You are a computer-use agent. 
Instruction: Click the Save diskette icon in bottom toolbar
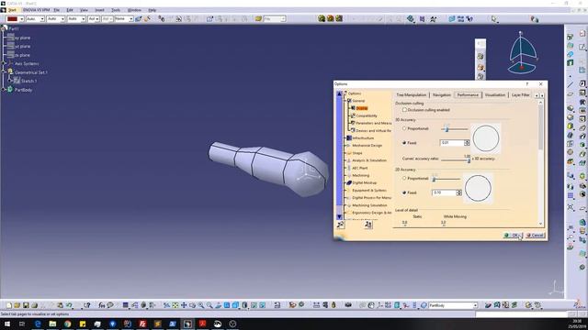(x=26, y=305)
